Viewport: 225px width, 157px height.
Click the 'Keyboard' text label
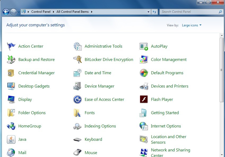(x=93, y=139)
